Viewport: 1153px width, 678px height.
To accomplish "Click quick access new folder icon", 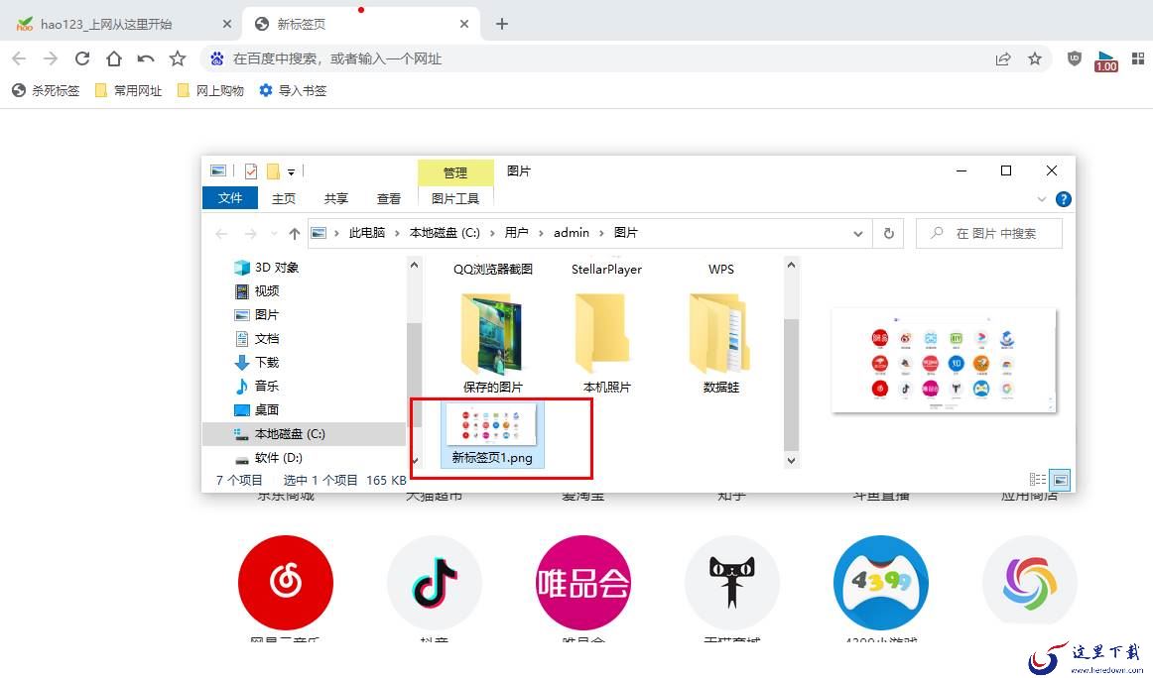I will pyautogui.click(x=273, y=171).
